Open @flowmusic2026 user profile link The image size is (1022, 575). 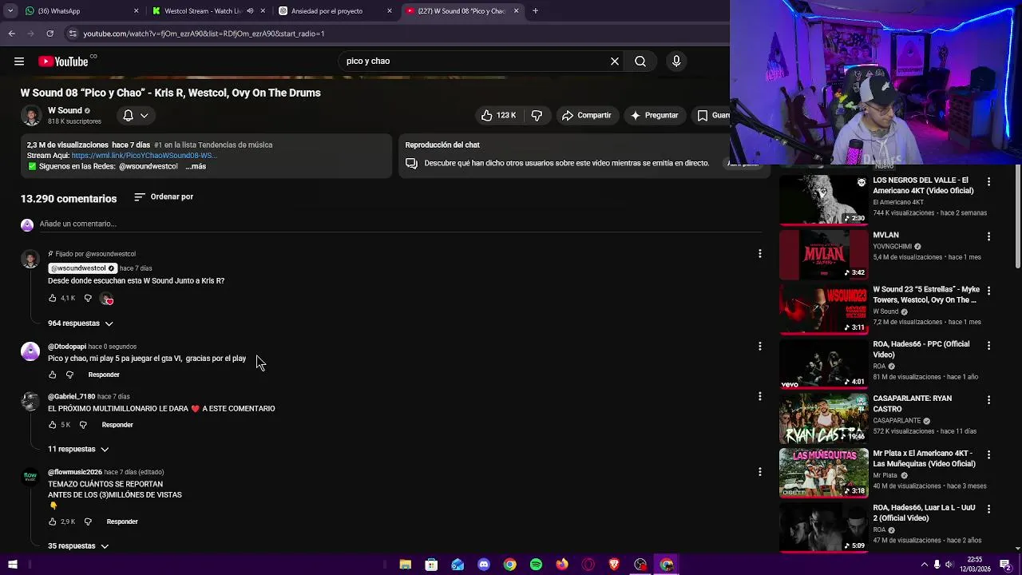[x=75, y=472]
